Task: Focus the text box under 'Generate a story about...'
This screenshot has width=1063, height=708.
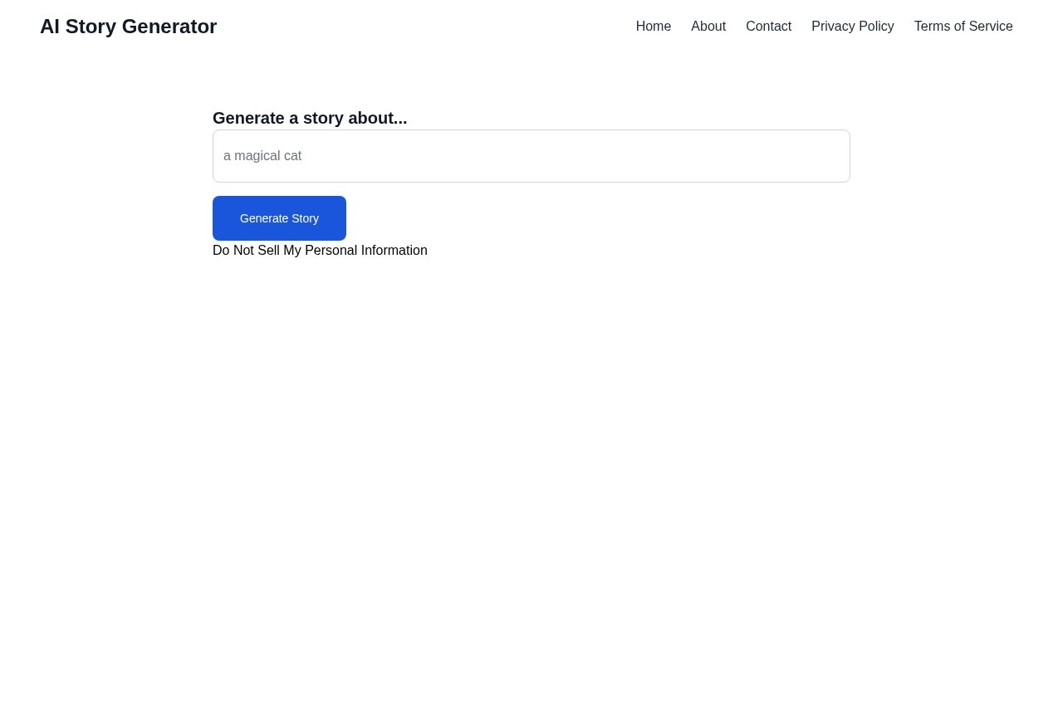Action: tap(531, 156)
